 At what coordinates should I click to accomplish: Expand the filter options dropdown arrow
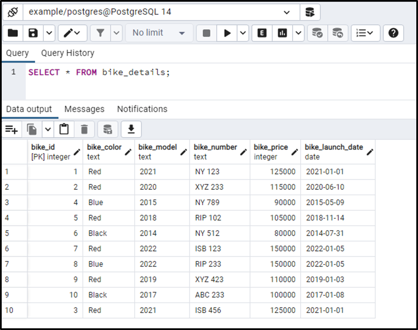pyautogui.click(x=116, y=33)
